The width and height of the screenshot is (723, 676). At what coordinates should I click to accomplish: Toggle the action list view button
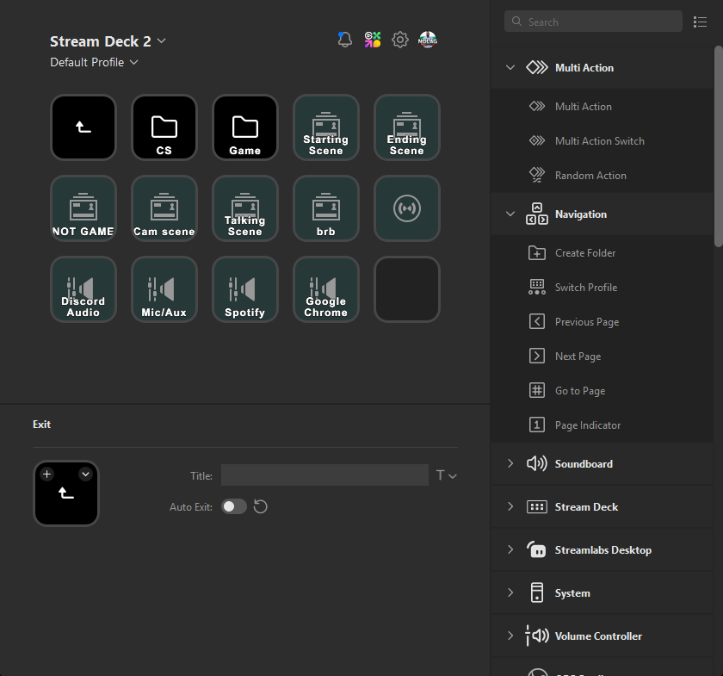pos(700,22)
